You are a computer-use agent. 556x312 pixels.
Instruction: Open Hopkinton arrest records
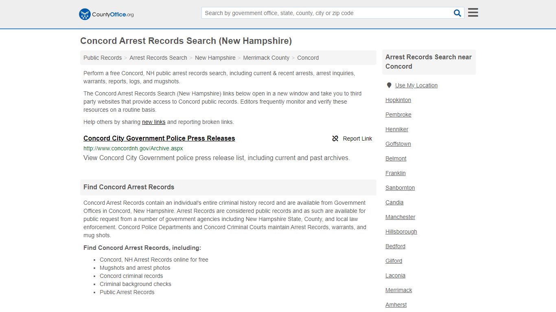click(x=398, y=100)
